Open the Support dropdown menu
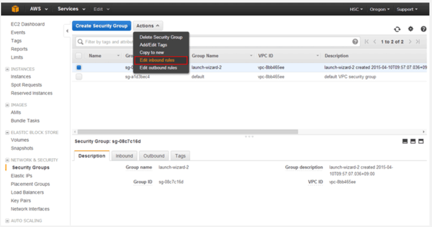Viewport: 432px width, 227px height. coord(407,9)
